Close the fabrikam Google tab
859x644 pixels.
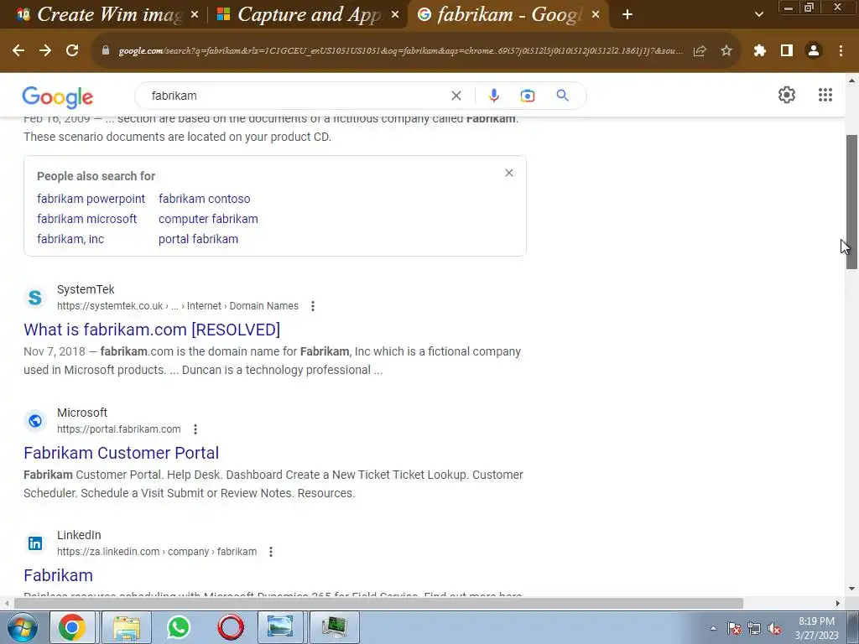[596, 15]
